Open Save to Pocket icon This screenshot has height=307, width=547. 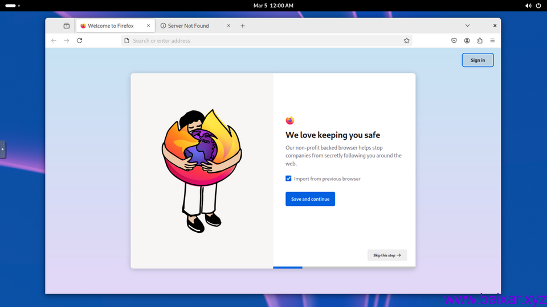pyautogui.click(x=454, y=41)
